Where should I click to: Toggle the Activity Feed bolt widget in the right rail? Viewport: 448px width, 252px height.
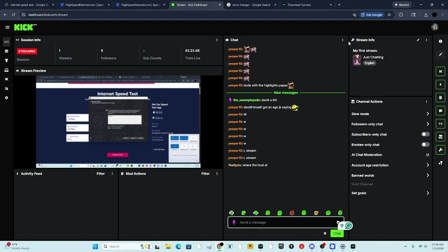pos(440,84)
